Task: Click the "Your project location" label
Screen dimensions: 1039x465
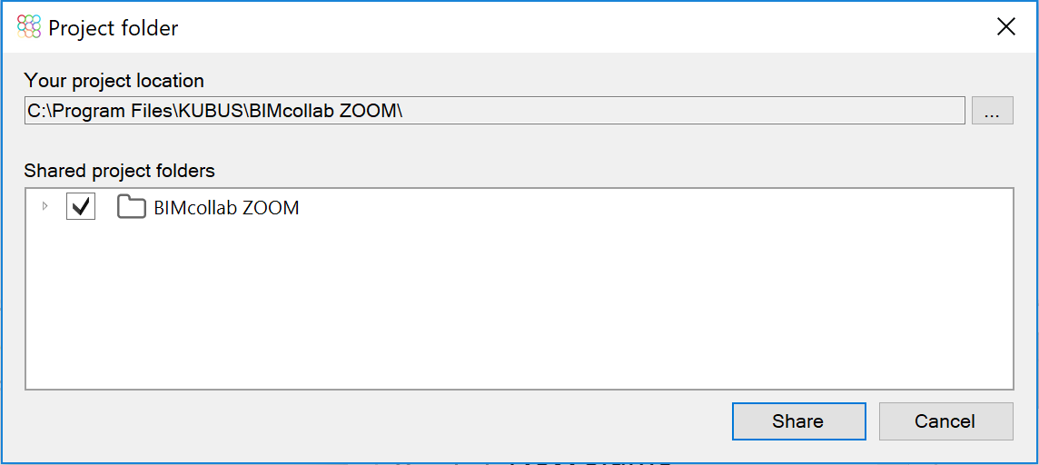Action: point(114,82)
